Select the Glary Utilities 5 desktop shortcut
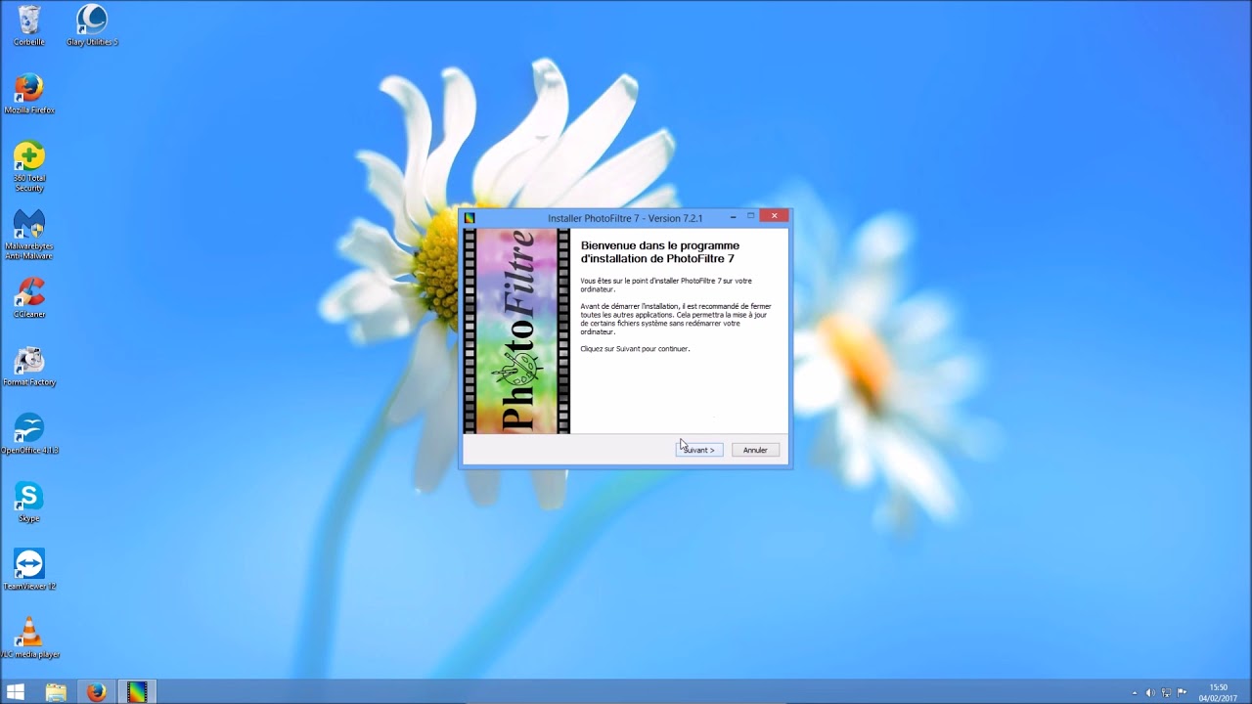The image size is (1252, 704). [92, 25]
